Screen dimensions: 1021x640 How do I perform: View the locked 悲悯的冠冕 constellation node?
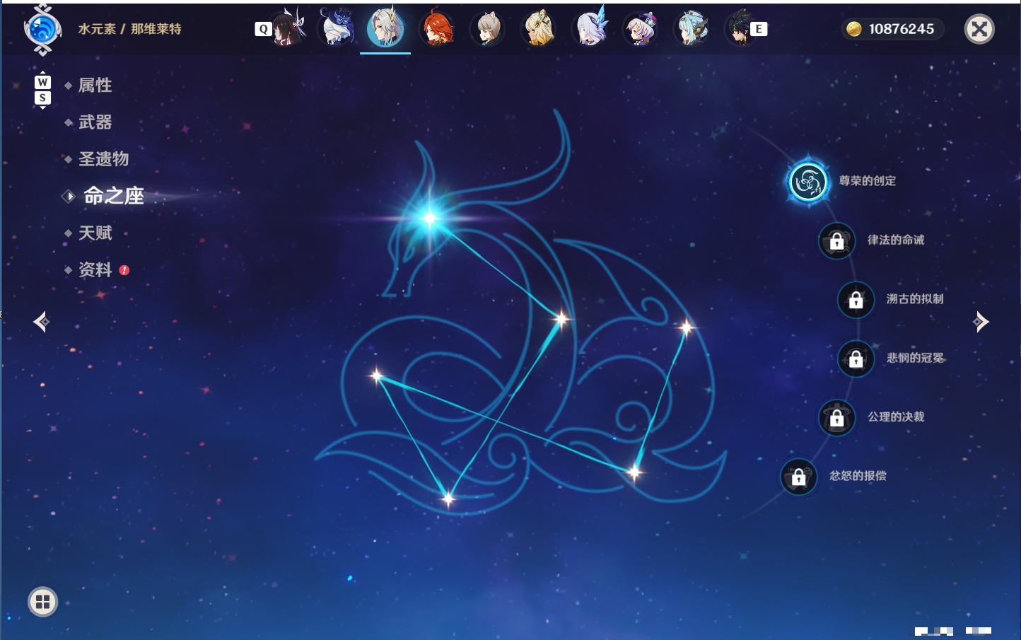tap(856, 359)
